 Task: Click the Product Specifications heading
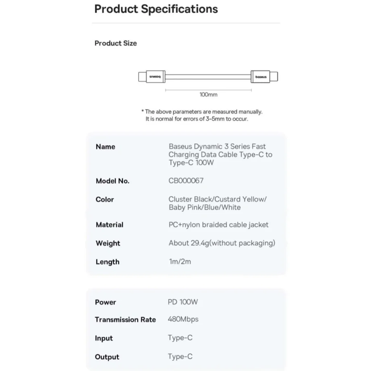(156, 9)
